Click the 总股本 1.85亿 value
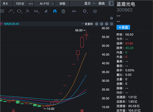The height and width of the screenshot is (112, 153). point(133,101)
